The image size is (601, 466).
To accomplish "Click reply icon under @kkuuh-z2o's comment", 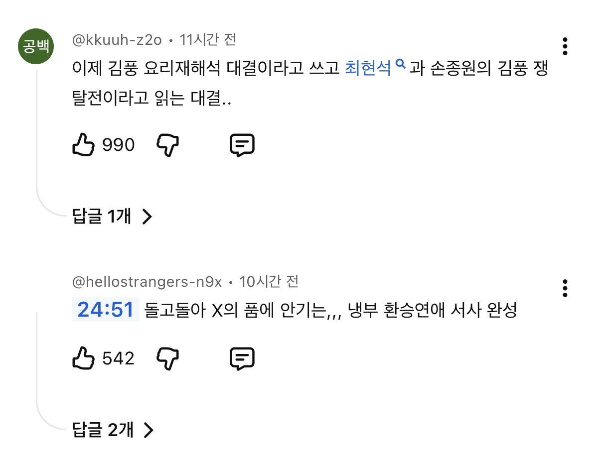I will click(x=242, y=145).
